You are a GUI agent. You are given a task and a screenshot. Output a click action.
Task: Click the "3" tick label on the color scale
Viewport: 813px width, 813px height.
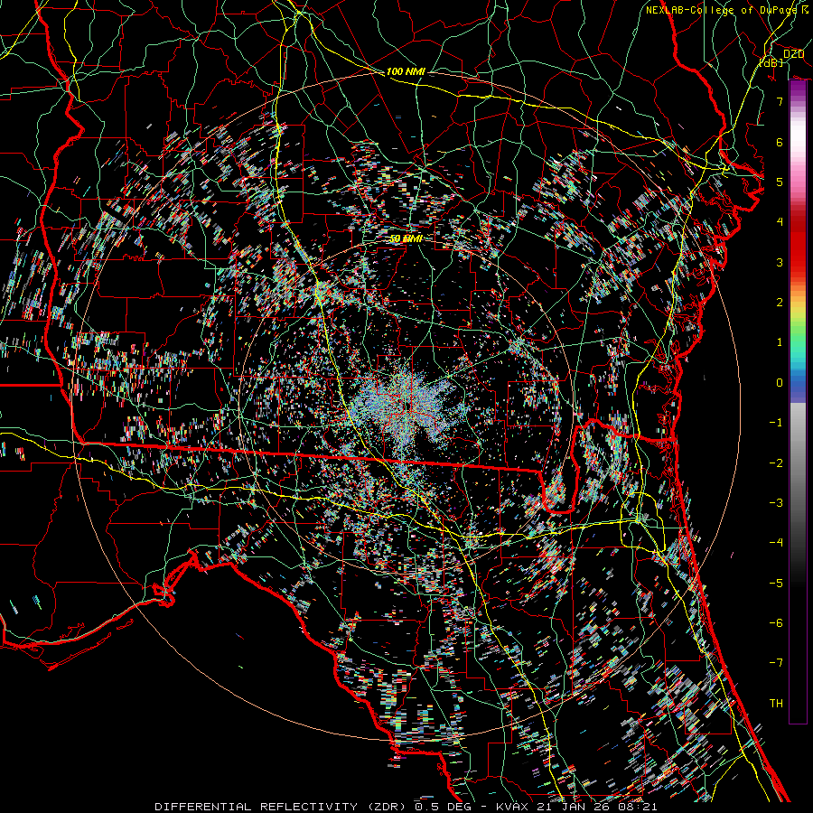pos(780,262)
